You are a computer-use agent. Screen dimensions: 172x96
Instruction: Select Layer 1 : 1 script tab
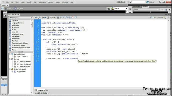pyautogui.click(x=40, y=90)
